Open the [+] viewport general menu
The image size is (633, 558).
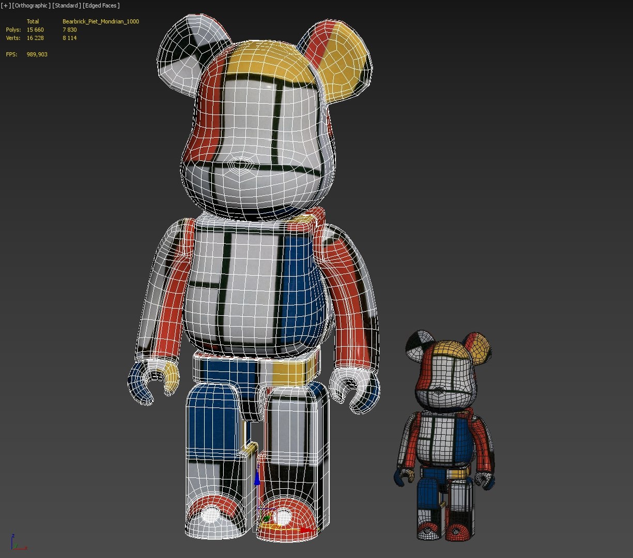point(5,6)
